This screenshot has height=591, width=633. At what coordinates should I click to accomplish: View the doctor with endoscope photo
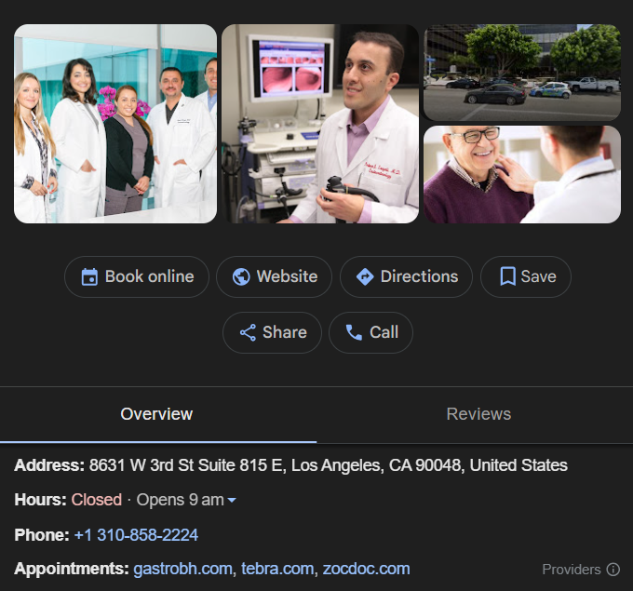click(x=319, y=124)
